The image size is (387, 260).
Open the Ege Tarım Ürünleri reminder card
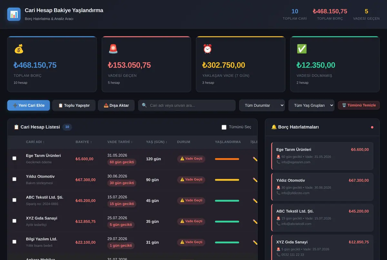pyautogui.click(x=322, y=156)
